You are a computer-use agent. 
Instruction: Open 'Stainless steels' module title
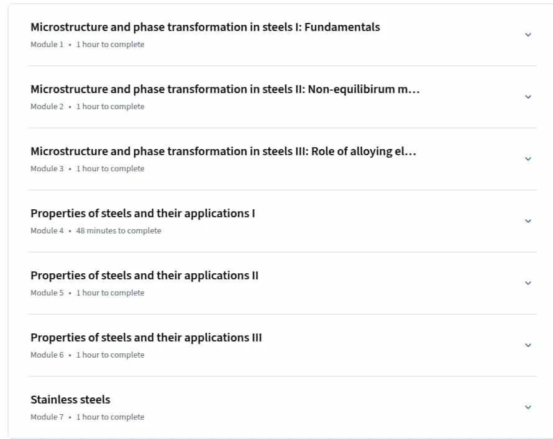(71, 399)
